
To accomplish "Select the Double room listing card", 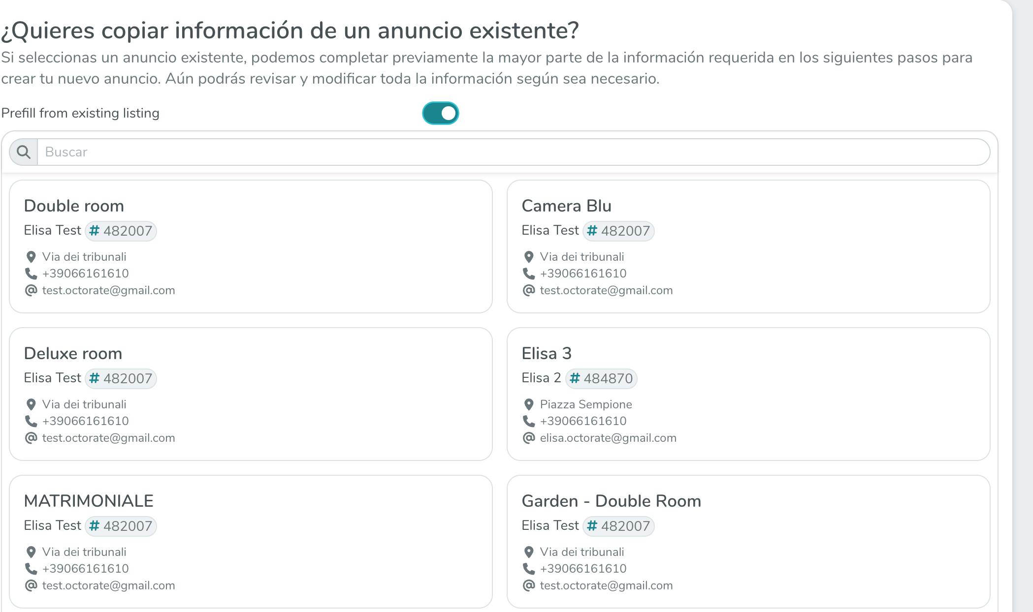I will 251,246.
